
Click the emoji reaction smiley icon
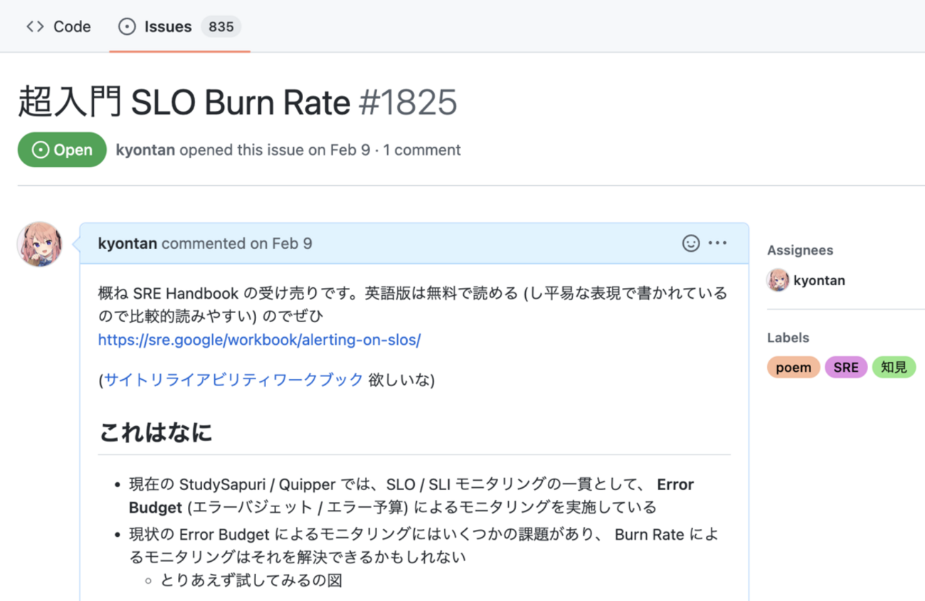690,243
